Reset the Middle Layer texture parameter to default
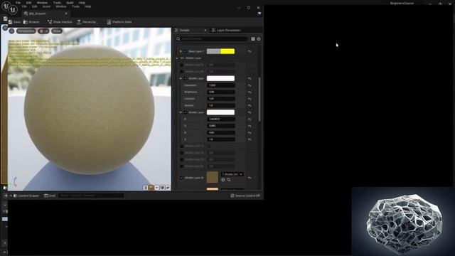 250,178
